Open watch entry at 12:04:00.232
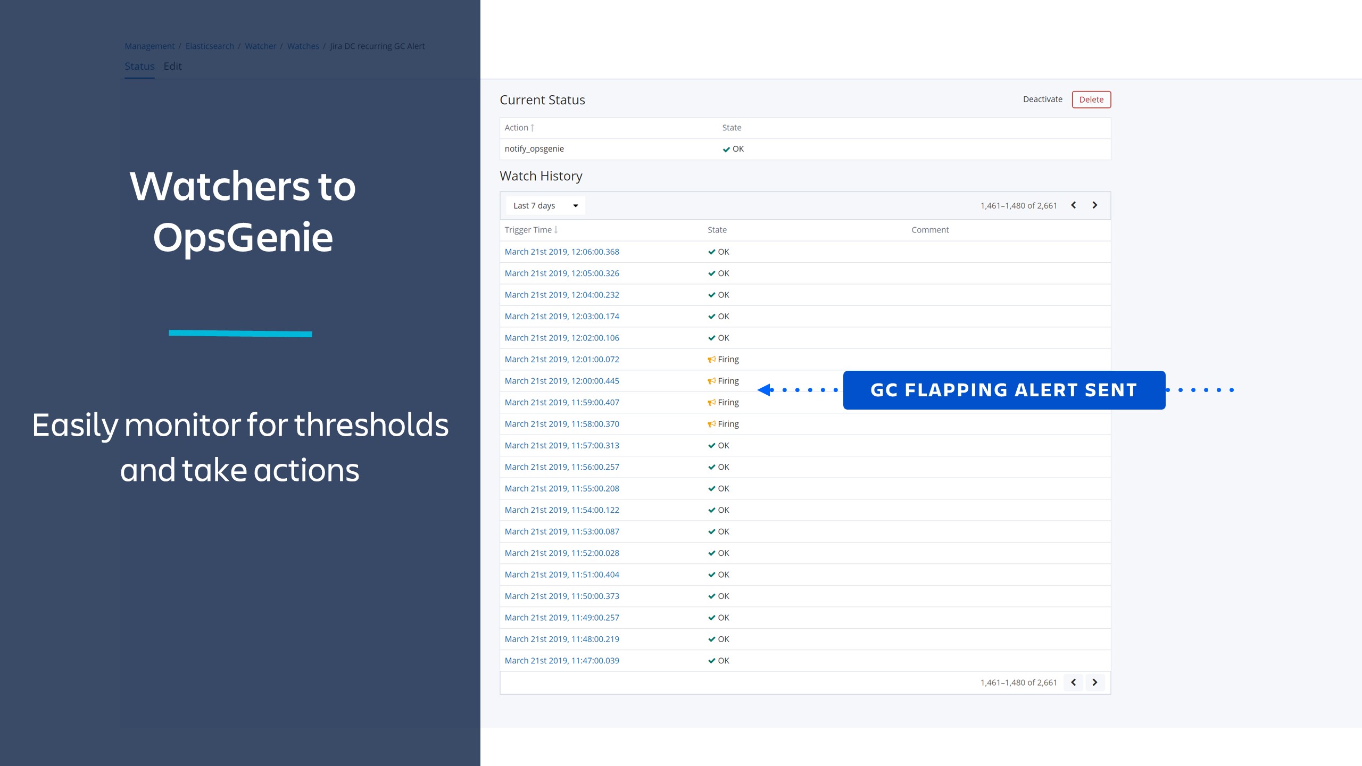 pyautogui.click(x=562, y=295)
